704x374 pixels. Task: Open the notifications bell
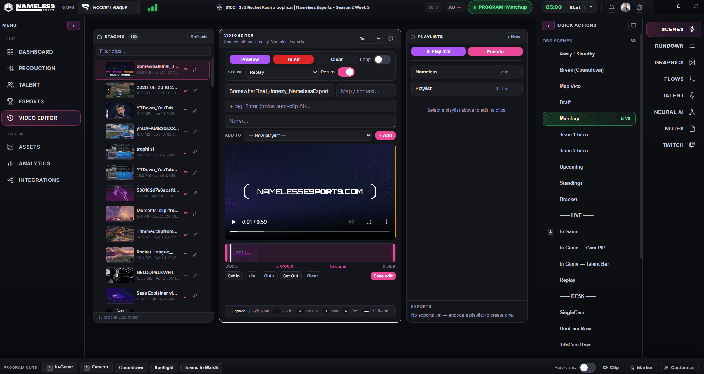612,7
